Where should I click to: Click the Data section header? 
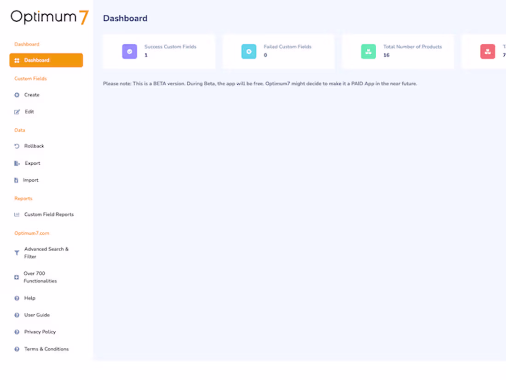coord(20,130)
